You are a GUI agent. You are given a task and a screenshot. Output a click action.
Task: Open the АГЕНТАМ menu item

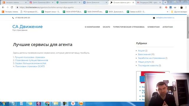(x=167, y=27)
